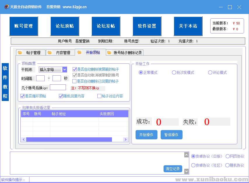
Task: Open the 干扰词 dropdown list
Action: 65,70
